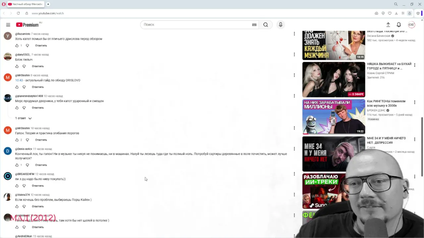Viewport: 424px width, 238px height.
Task: Open the Opera main menu
Action: [x=4, y=4]
